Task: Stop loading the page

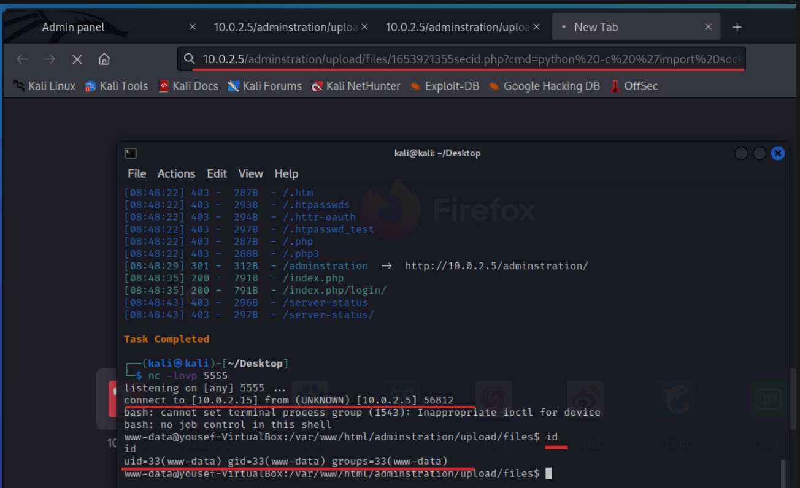Action: pos(77,59)
